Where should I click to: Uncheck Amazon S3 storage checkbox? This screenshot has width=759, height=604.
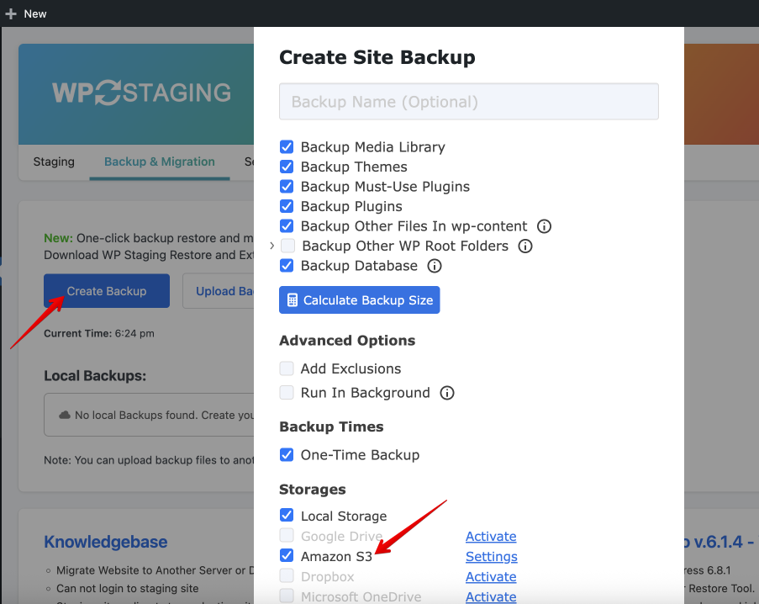click(x=287, y=555)
